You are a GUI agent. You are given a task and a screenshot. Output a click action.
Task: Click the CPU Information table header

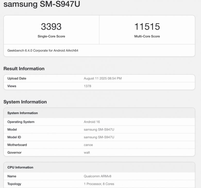tap(20, 167)
